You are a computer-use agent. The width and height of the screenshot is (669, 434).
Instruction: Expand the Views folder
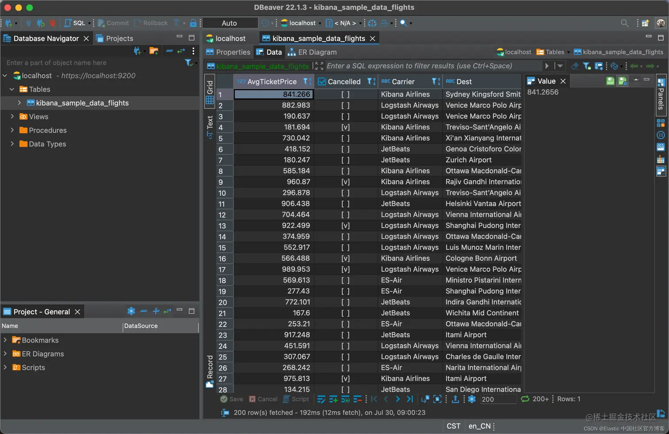[x=12, y=117]
